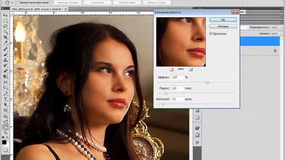The width and height of the screenshot is (285, 160).
Task: Click the 'Реальные пикселы' options button
Action: [x=68, y=3]
